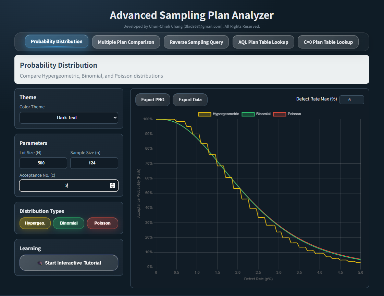This screenshot has width=384, height=296.
Task: Increment Acceptance No. using the up stepper arrow
Action: point(112,184)
